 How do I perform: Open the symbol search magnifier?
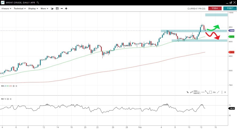(38, 3)
